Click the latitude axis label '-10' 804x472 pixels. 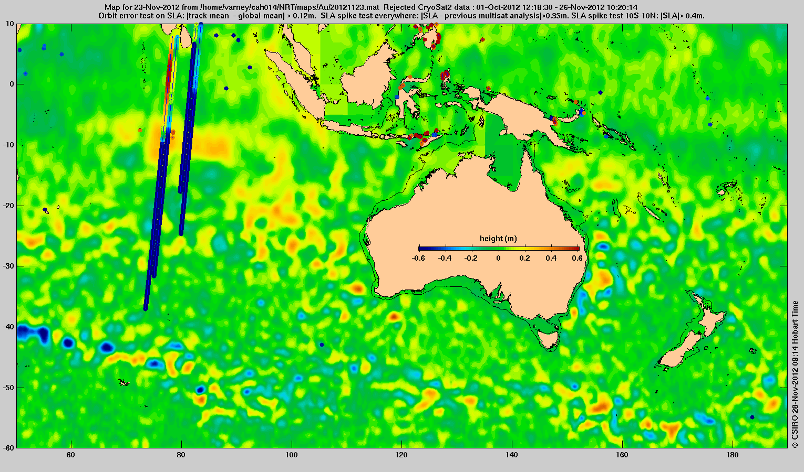click(x=9, y=145)
